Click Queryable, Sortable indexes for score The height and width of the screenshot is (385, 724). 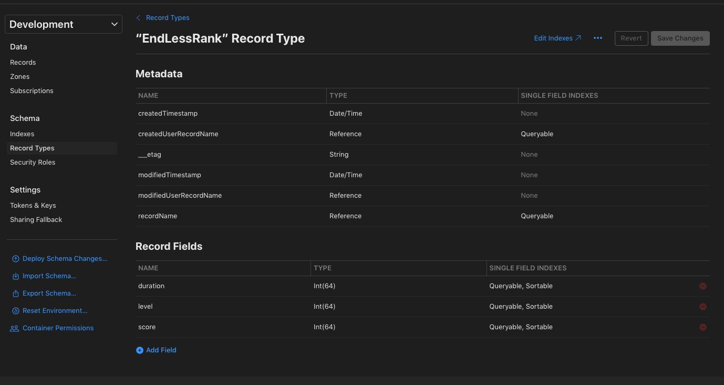click(521, 327)
